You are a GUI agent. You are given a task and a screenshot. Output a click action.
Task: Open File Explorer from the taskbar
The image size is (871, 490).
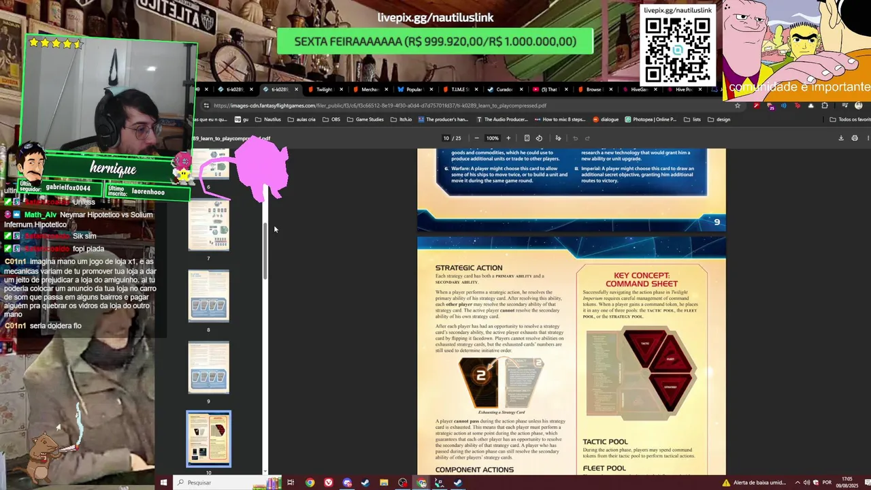(x=384, y=483)
